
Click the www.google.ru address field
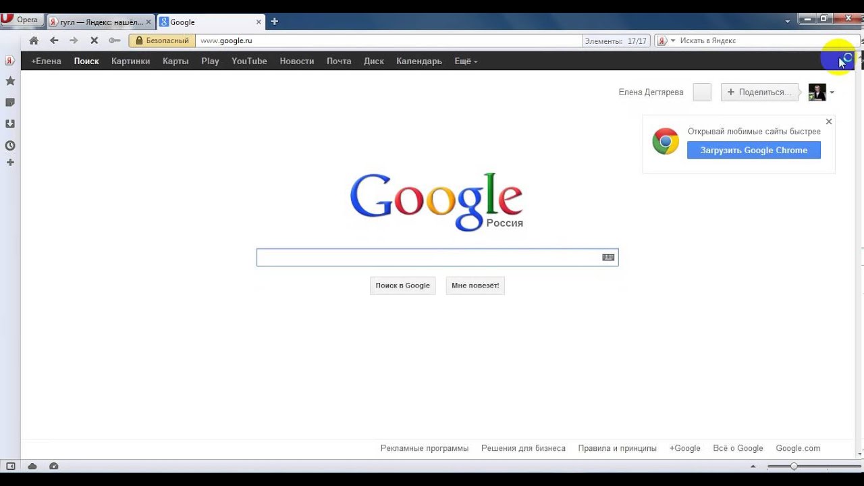pos(389,40)
